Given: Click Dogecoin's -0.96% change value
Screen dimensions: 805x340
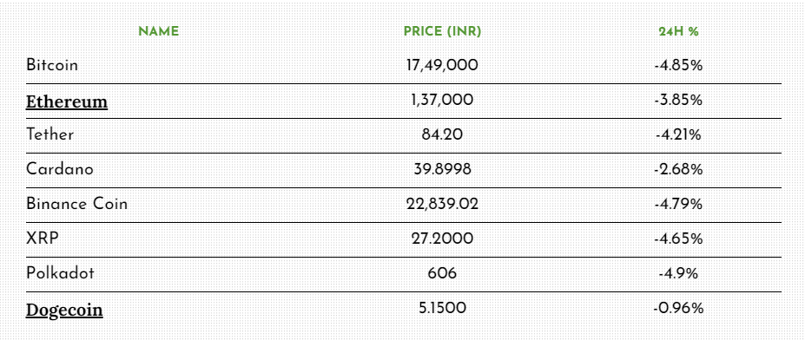Looking at the screenshot, I should (x=678, y=308).
